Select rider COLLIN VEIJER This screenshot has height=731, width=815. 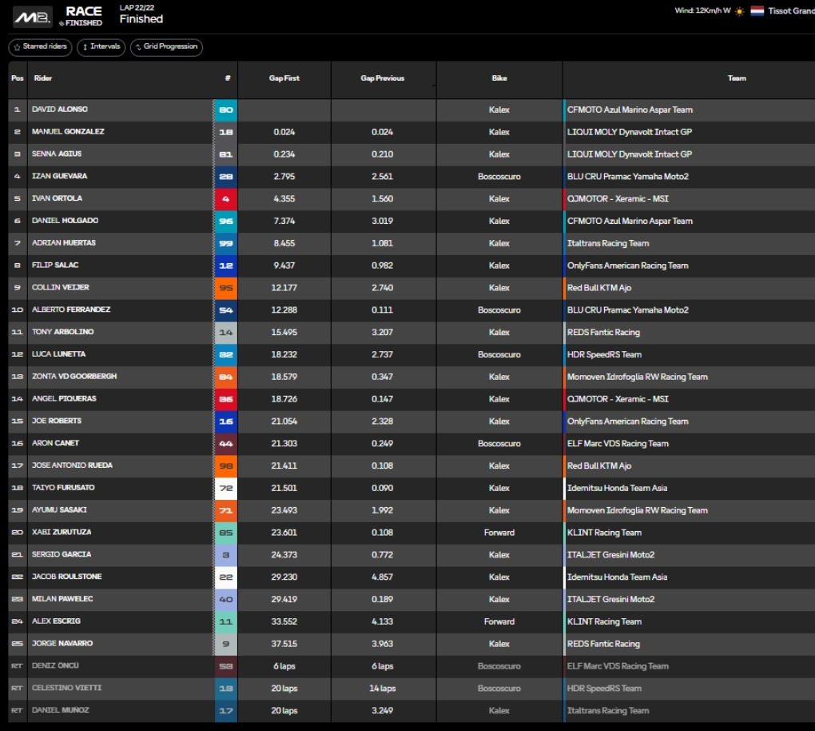(60, 287)
